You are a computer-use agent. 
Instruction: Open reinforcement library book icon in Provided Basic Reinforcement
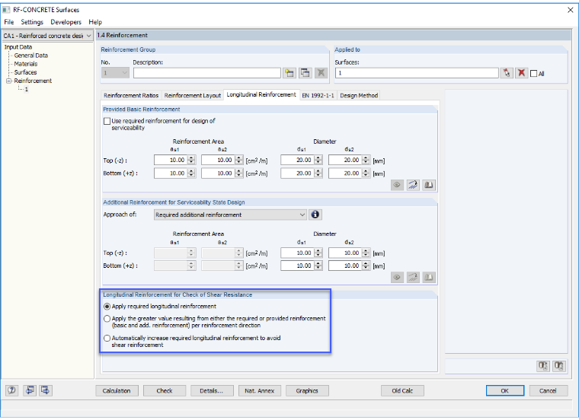tap(429, 185)
